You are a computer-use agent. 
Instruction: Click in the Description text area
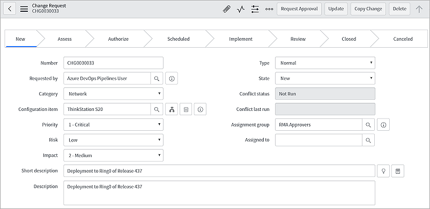click(x=219, y=193)
